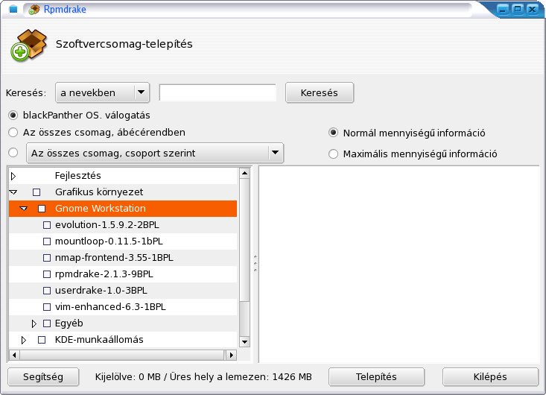Check the rpmdrake-2.1.3-9BPL package

click(x=47, y=274)
